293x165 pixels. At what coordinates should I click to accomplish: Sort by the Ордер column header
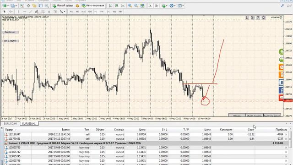(x=9, y=129)
